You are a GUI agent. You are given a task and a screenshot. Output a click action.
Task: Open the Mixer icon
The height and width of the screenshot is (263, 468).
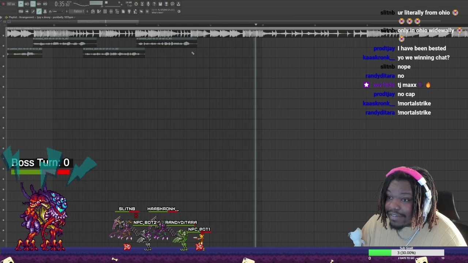tap(111, 11)
